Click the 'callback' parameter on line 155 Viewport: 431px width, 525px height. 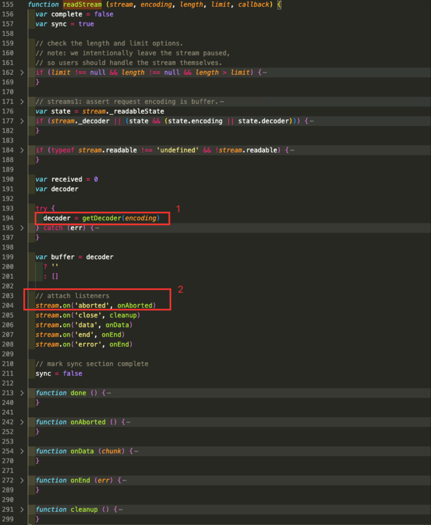pyautogui.click(x=254, y=4)
